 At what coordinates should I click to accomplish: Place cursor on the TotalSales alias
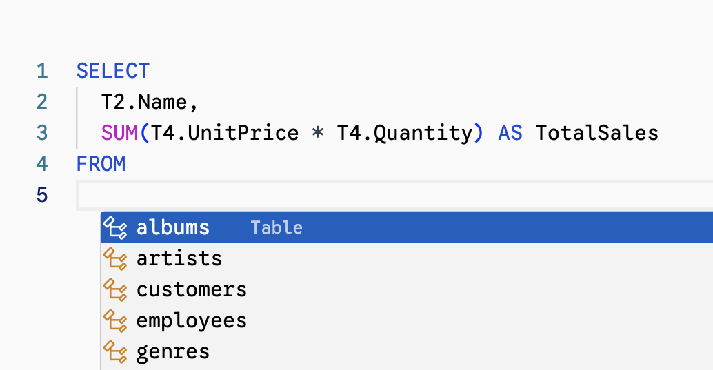[596, 133]
